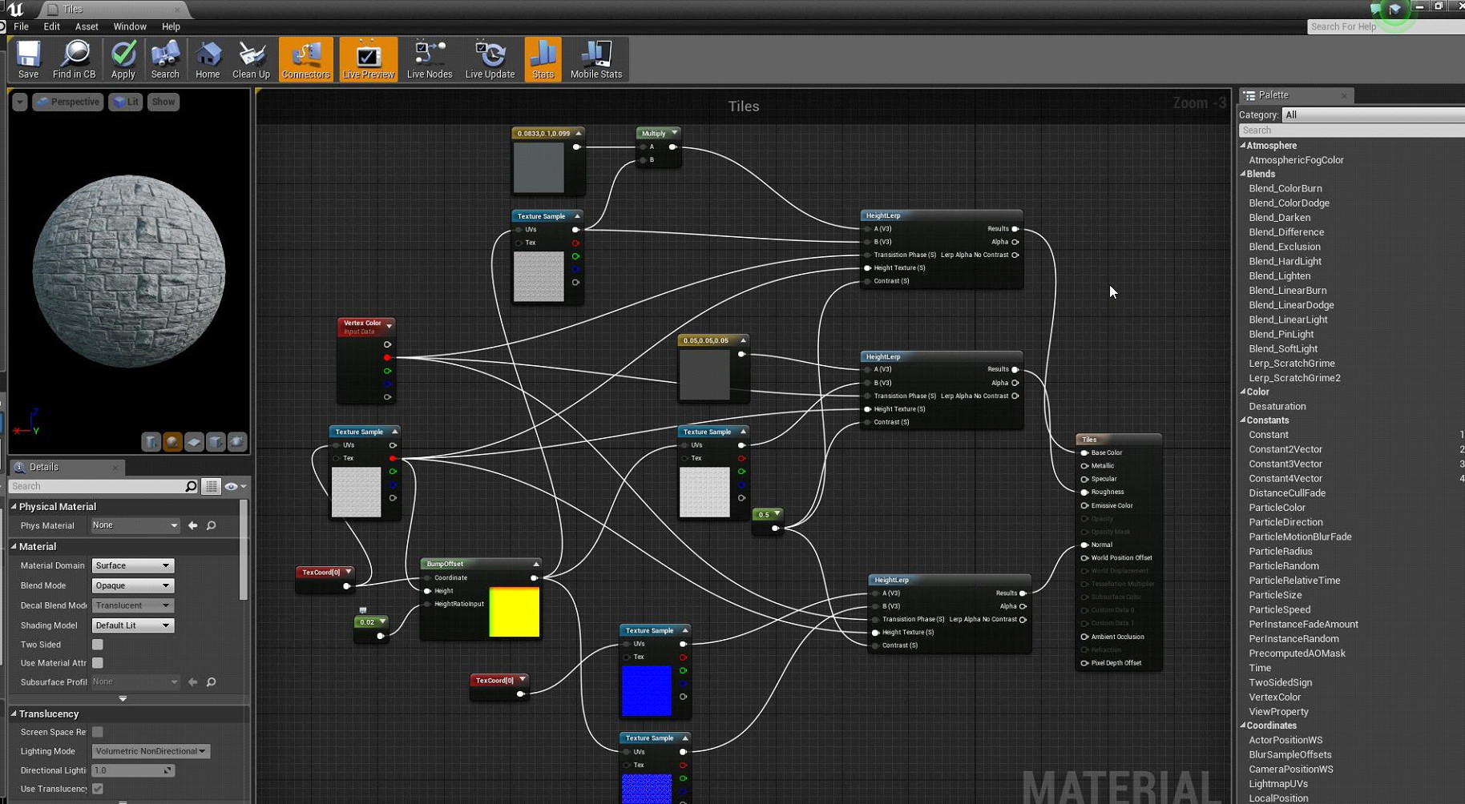Open the Blend Mode dropdown
This screenshot has height=804, width=1465.
[132, 585]
